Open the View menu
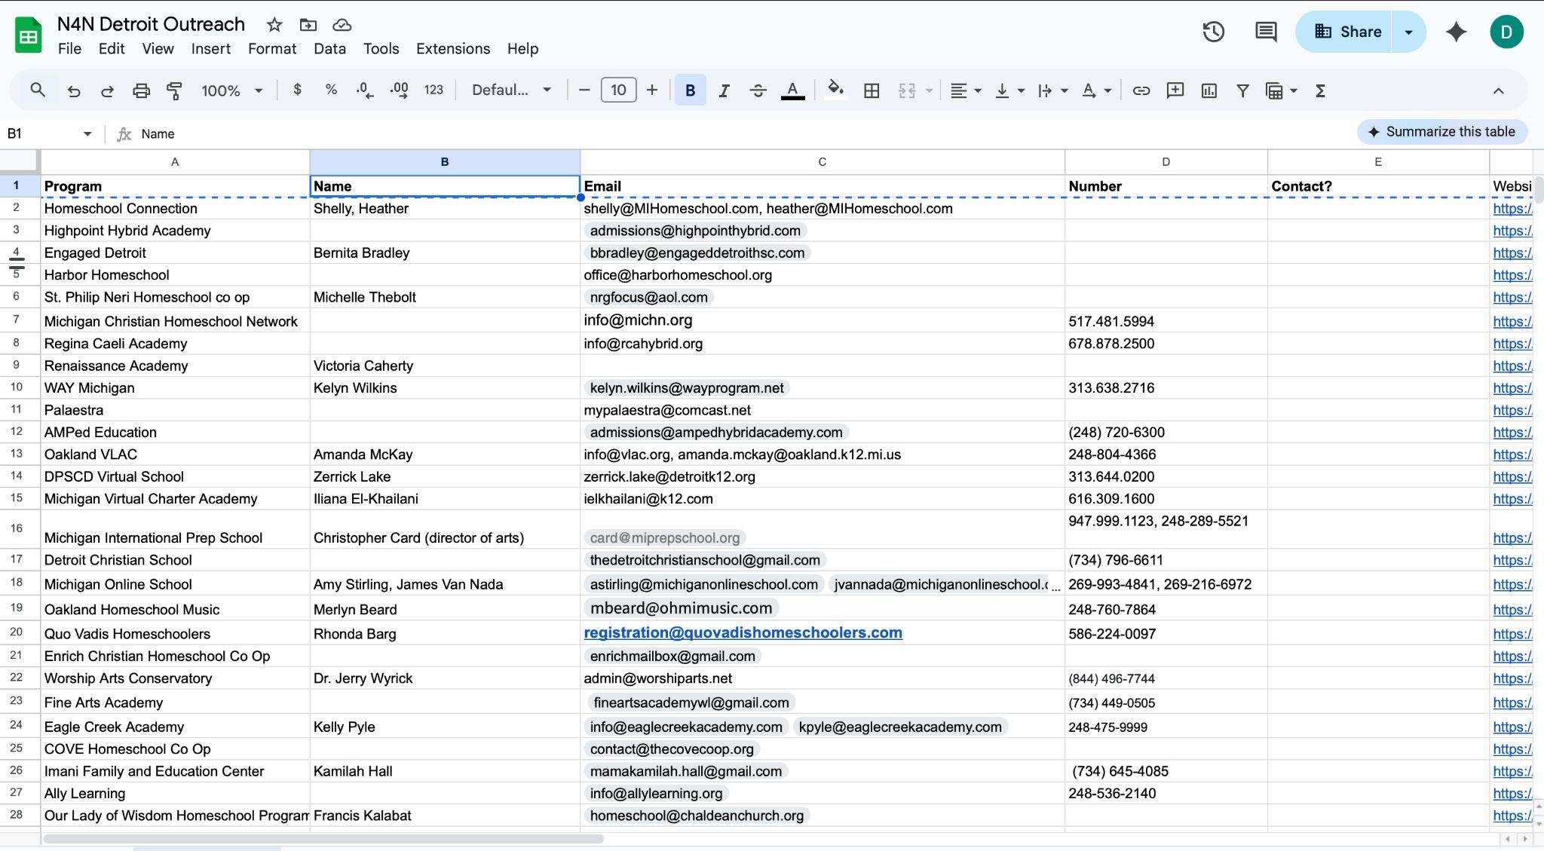Image resolution: width=1544 pixels, height=851 pixels. (x=158, y=49)
